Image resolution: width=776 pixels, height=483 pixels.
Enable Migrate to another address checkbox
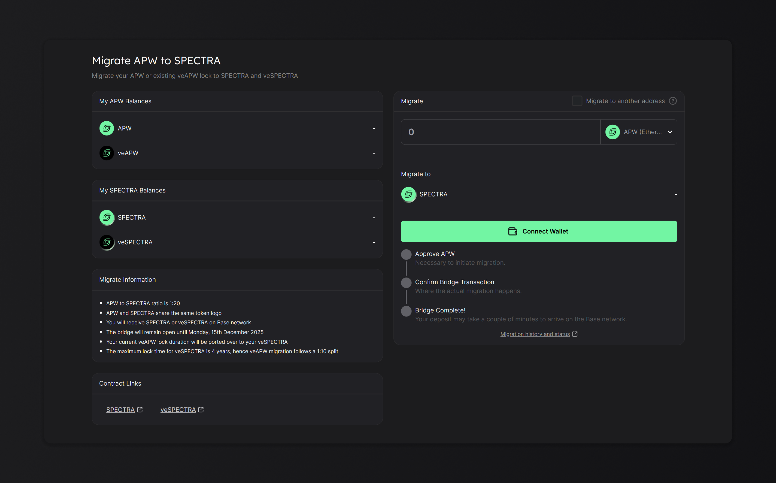(577, 101)
